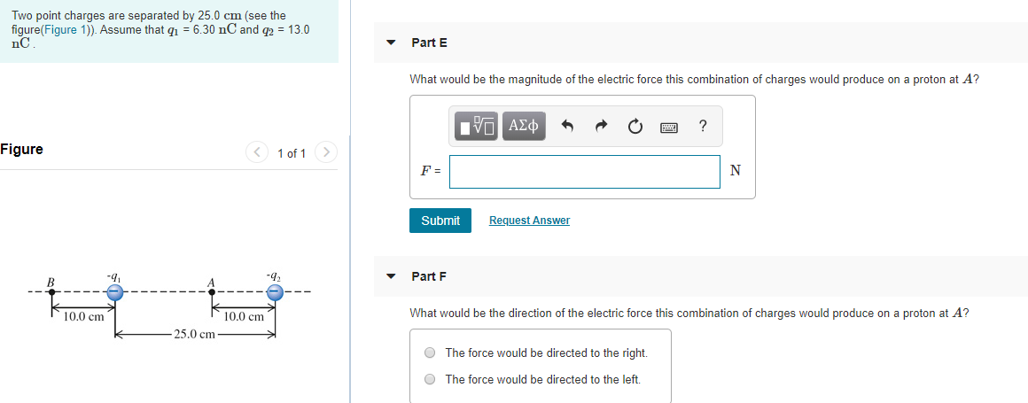Open the math templates button
1028x403 pixels.
[477, 126]
